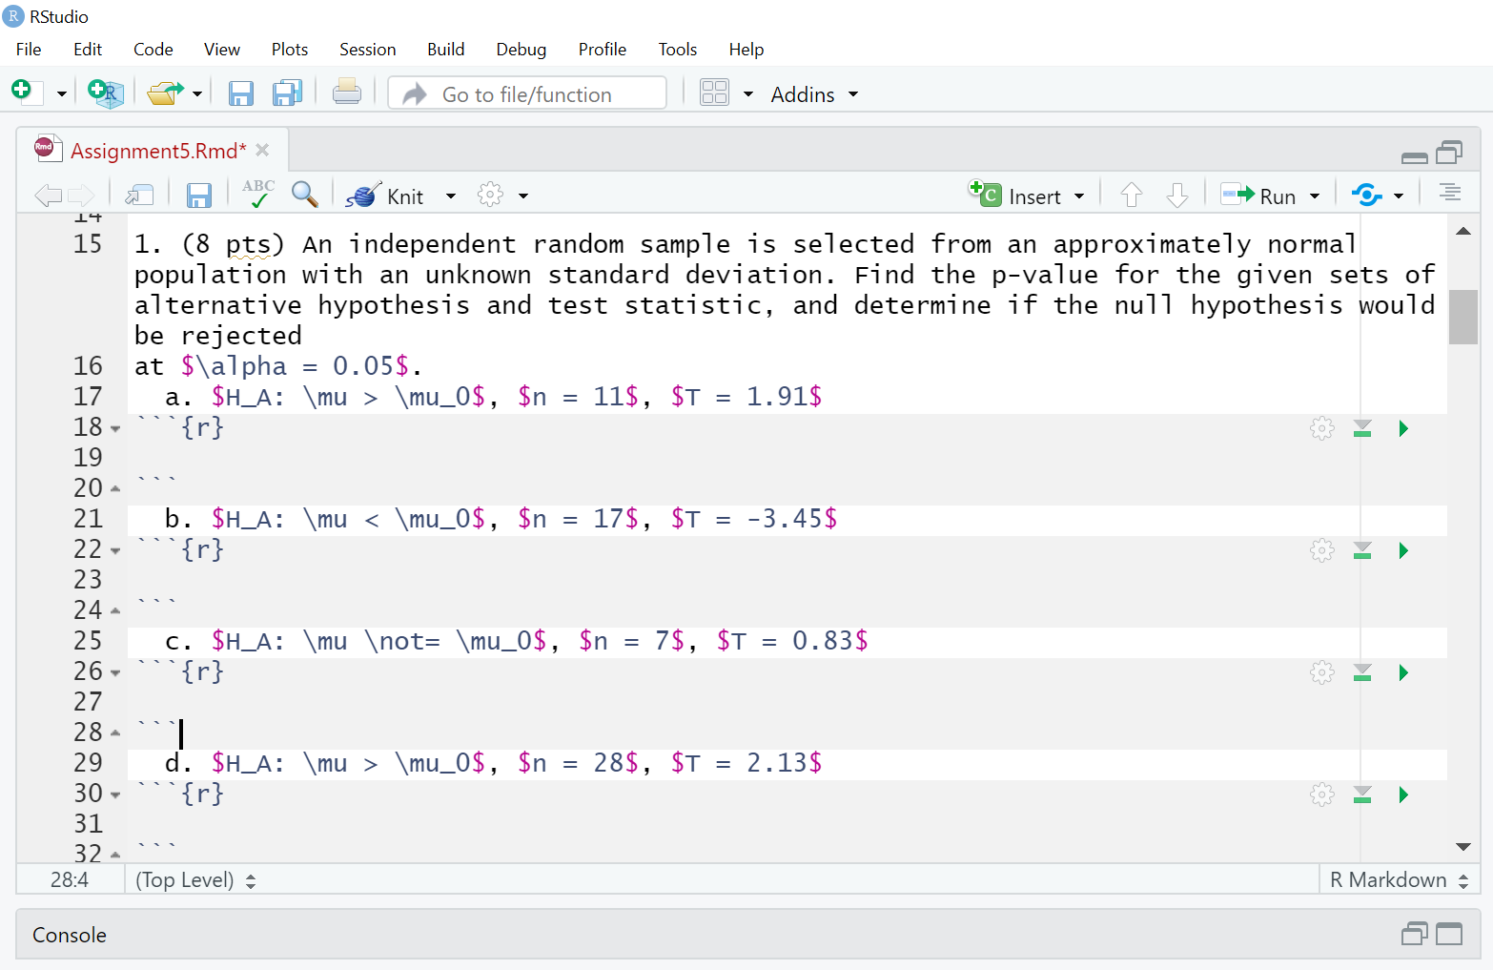Open the Plots menu
Viewport: 1493px width, 970px height.
coord(290,50)
